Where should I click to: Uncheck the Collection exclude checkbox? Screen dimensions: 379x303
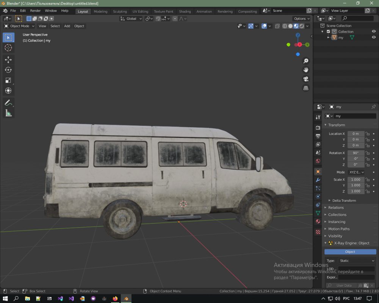[x=328, y=31]
